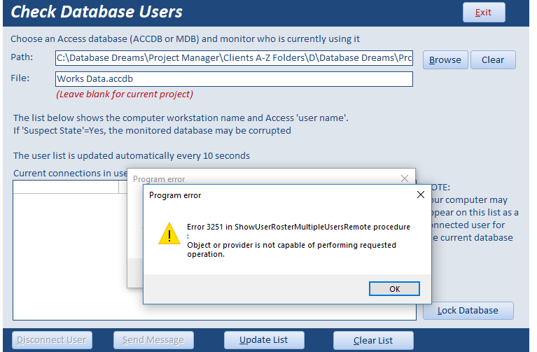Click the Clear List button

[373, 340]
